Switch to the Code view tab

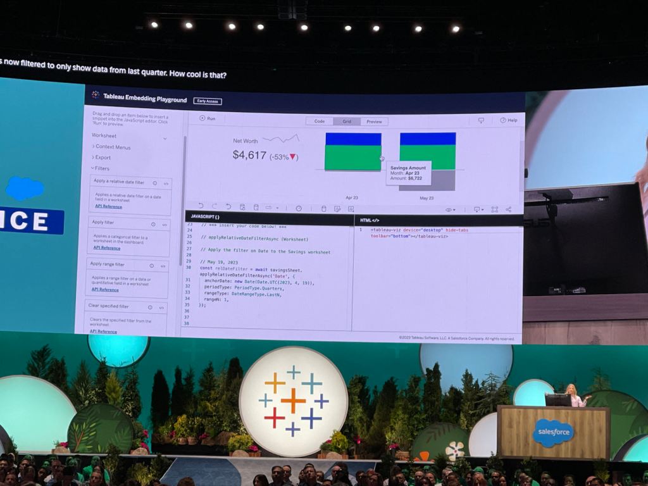tap(320, 121)
